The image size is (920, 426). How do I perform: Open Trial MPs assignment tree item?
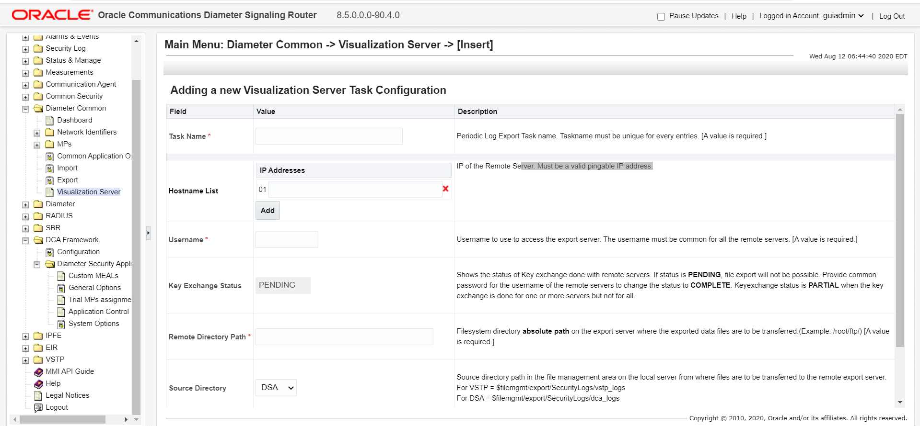coord(100,300)
